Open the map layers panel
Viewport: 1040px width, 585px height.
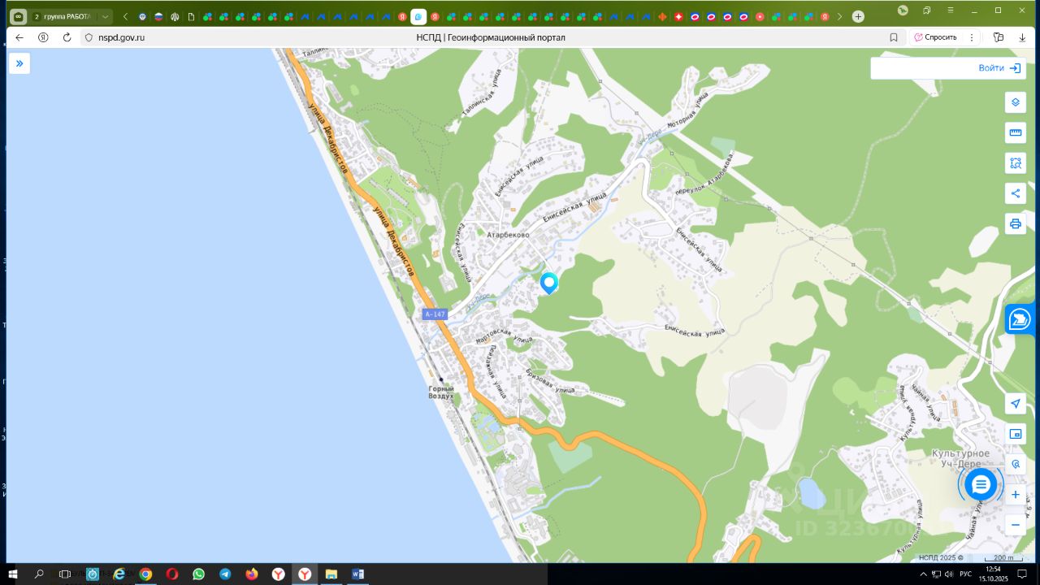(x=1015, y=103)
